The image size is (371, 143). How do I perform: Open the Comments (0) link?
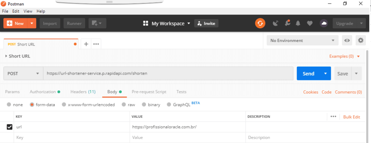tap(348, 92)
